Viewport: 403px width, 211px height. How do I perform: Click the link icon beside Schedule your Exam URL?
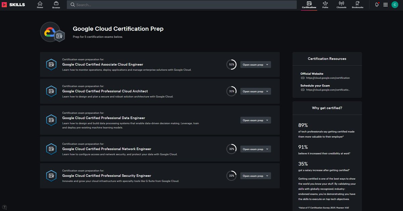(x=303, y=90)
